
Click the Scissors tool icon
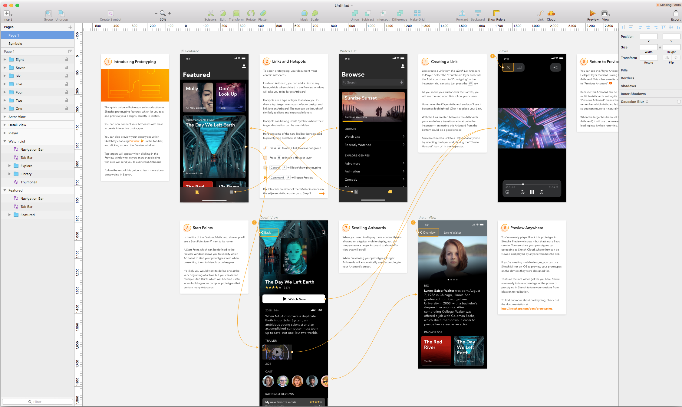click(x=210, y=13)
